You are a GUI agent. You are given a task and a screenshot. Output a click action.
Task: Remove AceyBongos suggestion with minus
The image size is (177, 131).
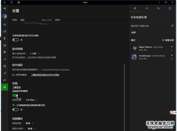172,59
